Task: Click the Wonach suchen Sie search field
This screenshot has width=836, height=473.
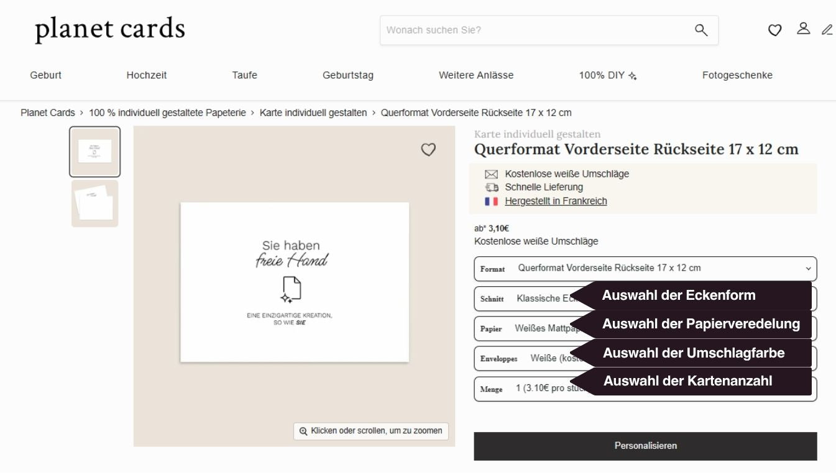Action: pyautogui.click(x=535, y=30)
